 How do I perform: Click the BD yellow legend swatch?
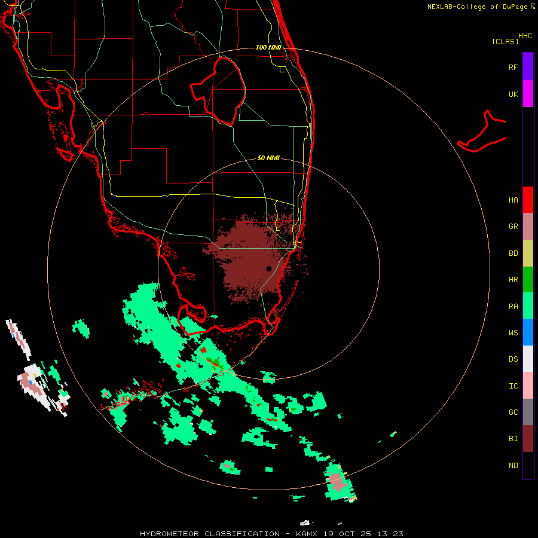tap(528, 253)
